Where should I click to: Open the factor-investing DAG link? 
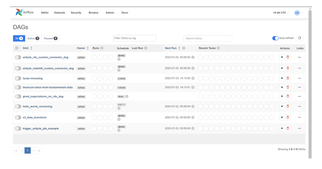point(33,78)
